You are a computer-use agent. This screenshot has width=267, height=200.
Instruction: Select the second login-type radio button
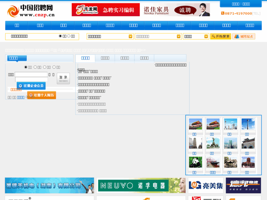coord(35,67)
